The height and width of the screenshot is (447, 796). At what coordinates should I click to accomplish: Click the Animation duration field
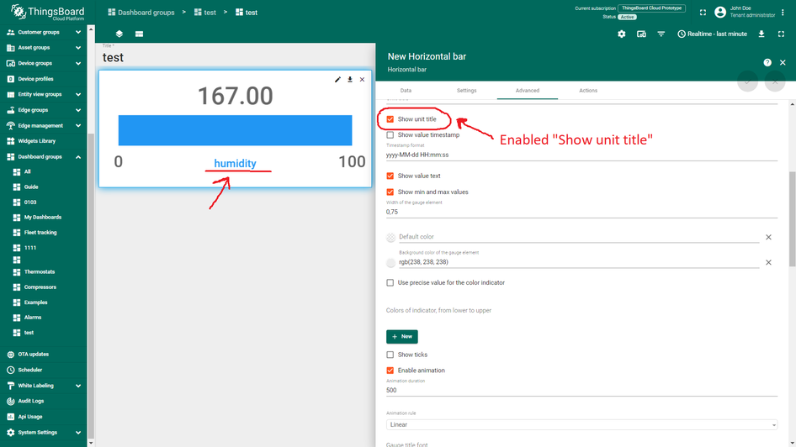point(581,390)
